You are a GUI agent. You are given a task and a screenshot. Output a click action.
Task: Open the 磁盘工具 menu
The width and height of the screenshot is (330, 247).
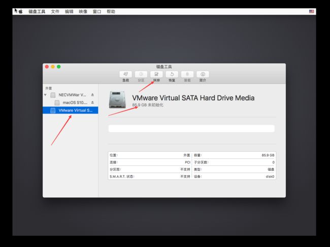point(37,12)
